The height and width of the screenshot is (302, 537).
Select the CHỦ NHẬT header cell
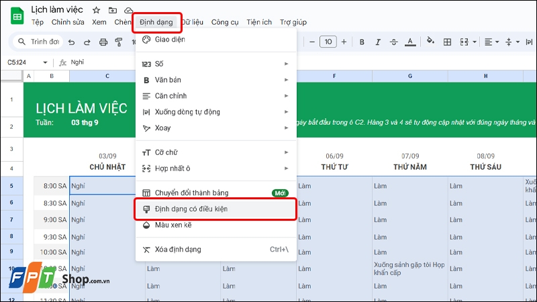coord(107,167)
